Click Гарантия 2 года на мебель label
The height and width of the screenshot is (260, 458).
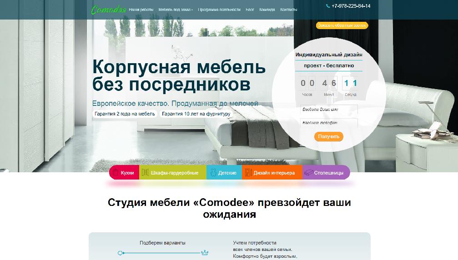tap(125, 114)
